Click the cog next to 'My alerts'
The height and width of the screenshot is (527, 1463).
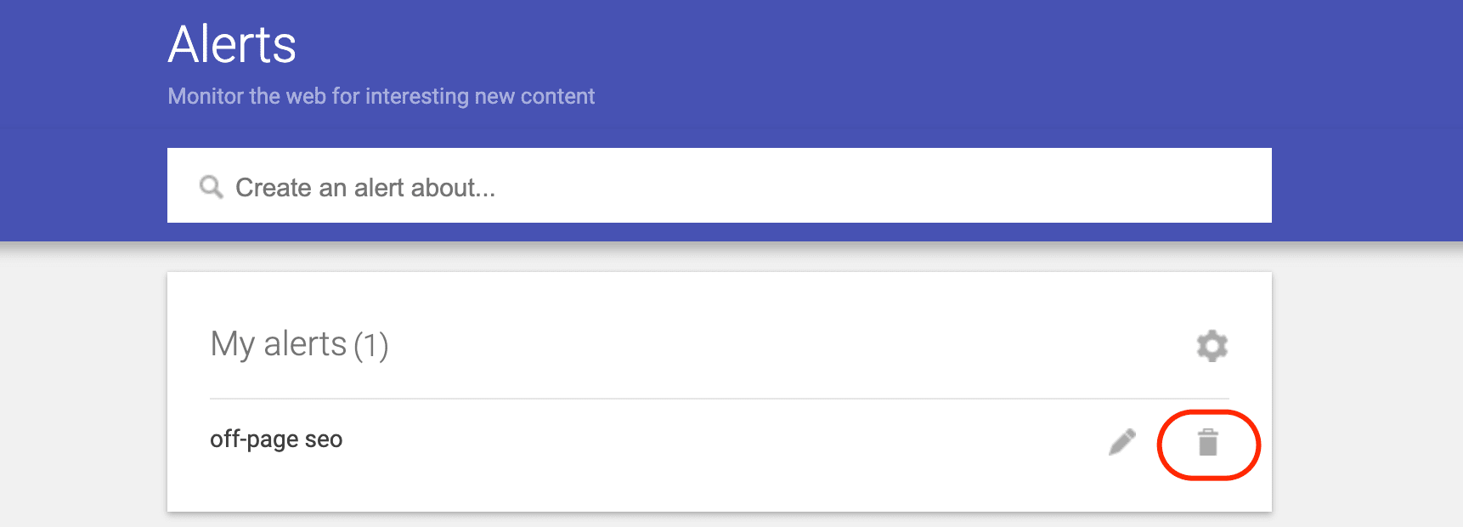[1212, 346]
